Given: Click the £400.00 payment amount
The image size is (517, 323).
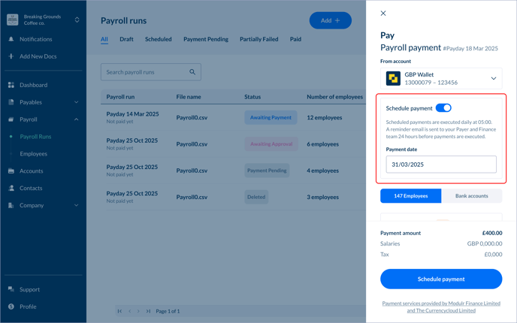Looking at the screenshot, I should [x=492, y=233].
